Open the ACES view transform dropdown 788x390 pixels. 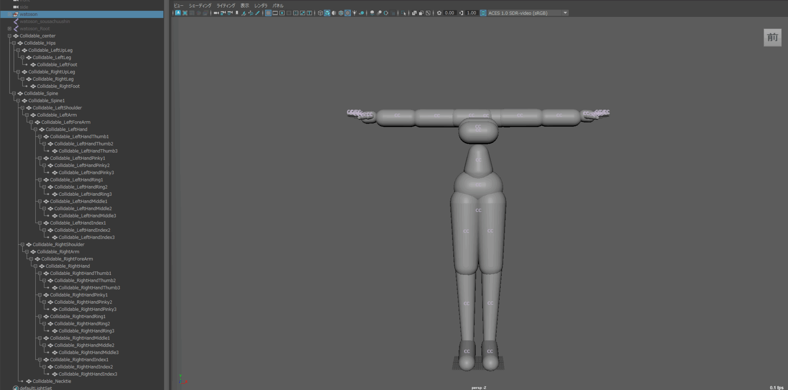coord(565,13)
